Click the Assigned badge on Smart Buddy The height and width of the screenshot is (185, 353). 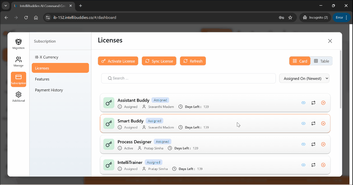click(155, 121)
